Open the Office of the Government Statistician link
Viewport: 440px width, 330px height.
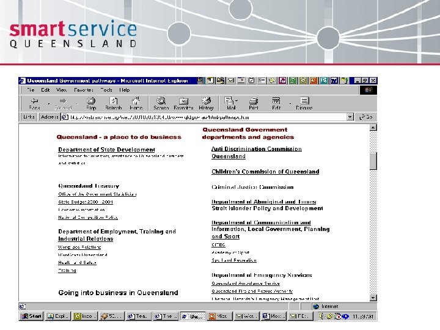(x=97, y=194)
